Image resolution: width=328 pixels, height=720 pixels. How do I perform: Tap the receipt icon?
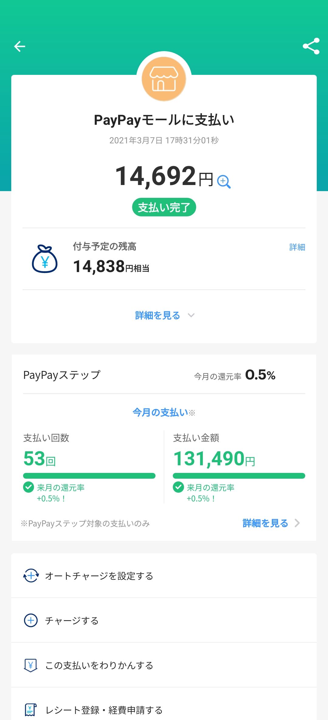tap(30, 710)
